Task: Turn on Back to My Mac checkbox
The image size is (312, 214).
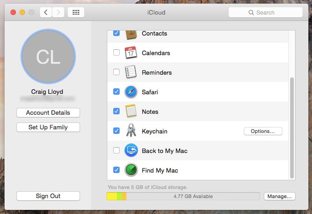Action: (116, 151)
